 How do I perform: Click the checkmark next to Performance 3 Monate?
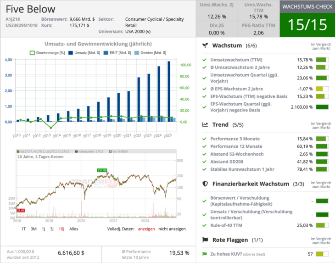(x=205, y=139)
